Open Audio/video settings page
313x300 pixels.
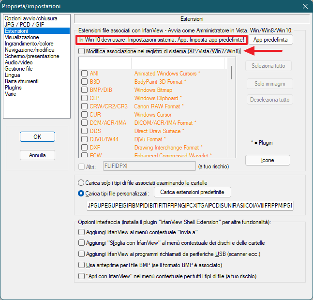point(18,62)
